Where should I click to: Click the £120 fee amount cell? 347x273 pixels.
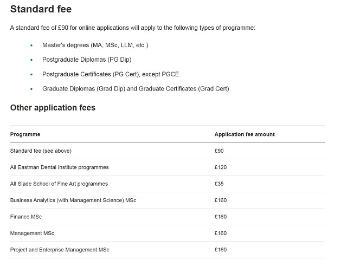[221, 167]
